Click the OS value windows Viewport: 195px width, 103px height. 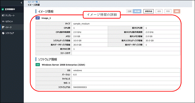coord(77,70)
